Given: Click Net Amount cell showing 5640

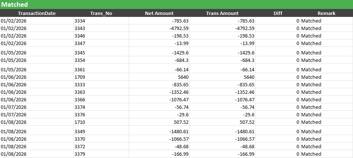Looking at the screenshot, I should [159, 77].
